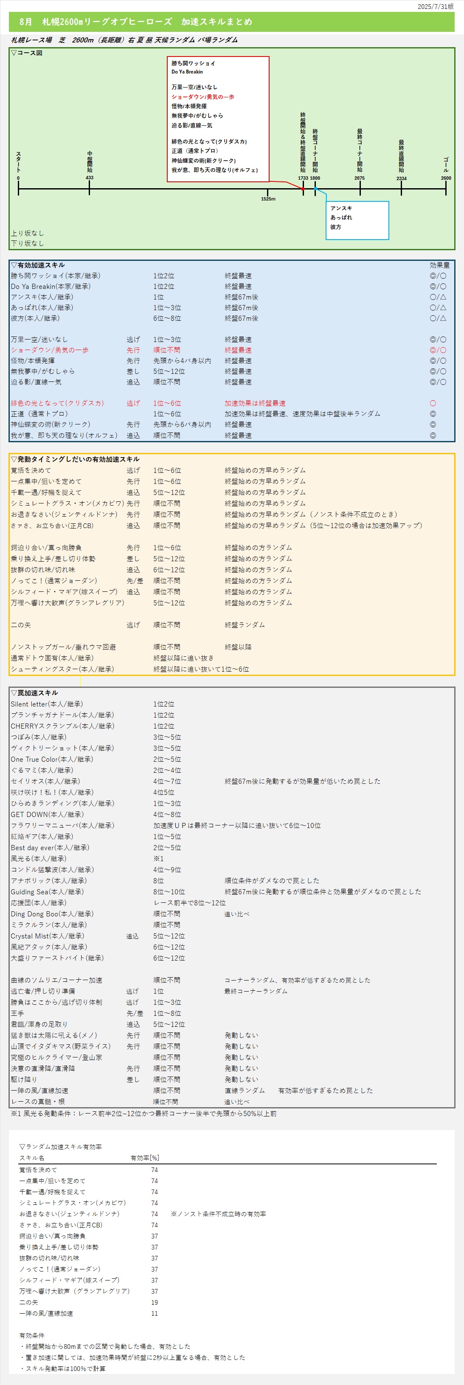Click the '駆け降り' skill name
The image size is (464, 1385).
24,1080
